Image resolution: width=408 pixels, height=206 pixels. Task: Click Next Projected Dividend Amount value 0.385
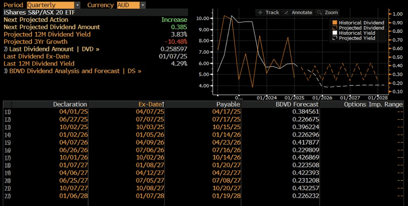click(x=179, y=27)
